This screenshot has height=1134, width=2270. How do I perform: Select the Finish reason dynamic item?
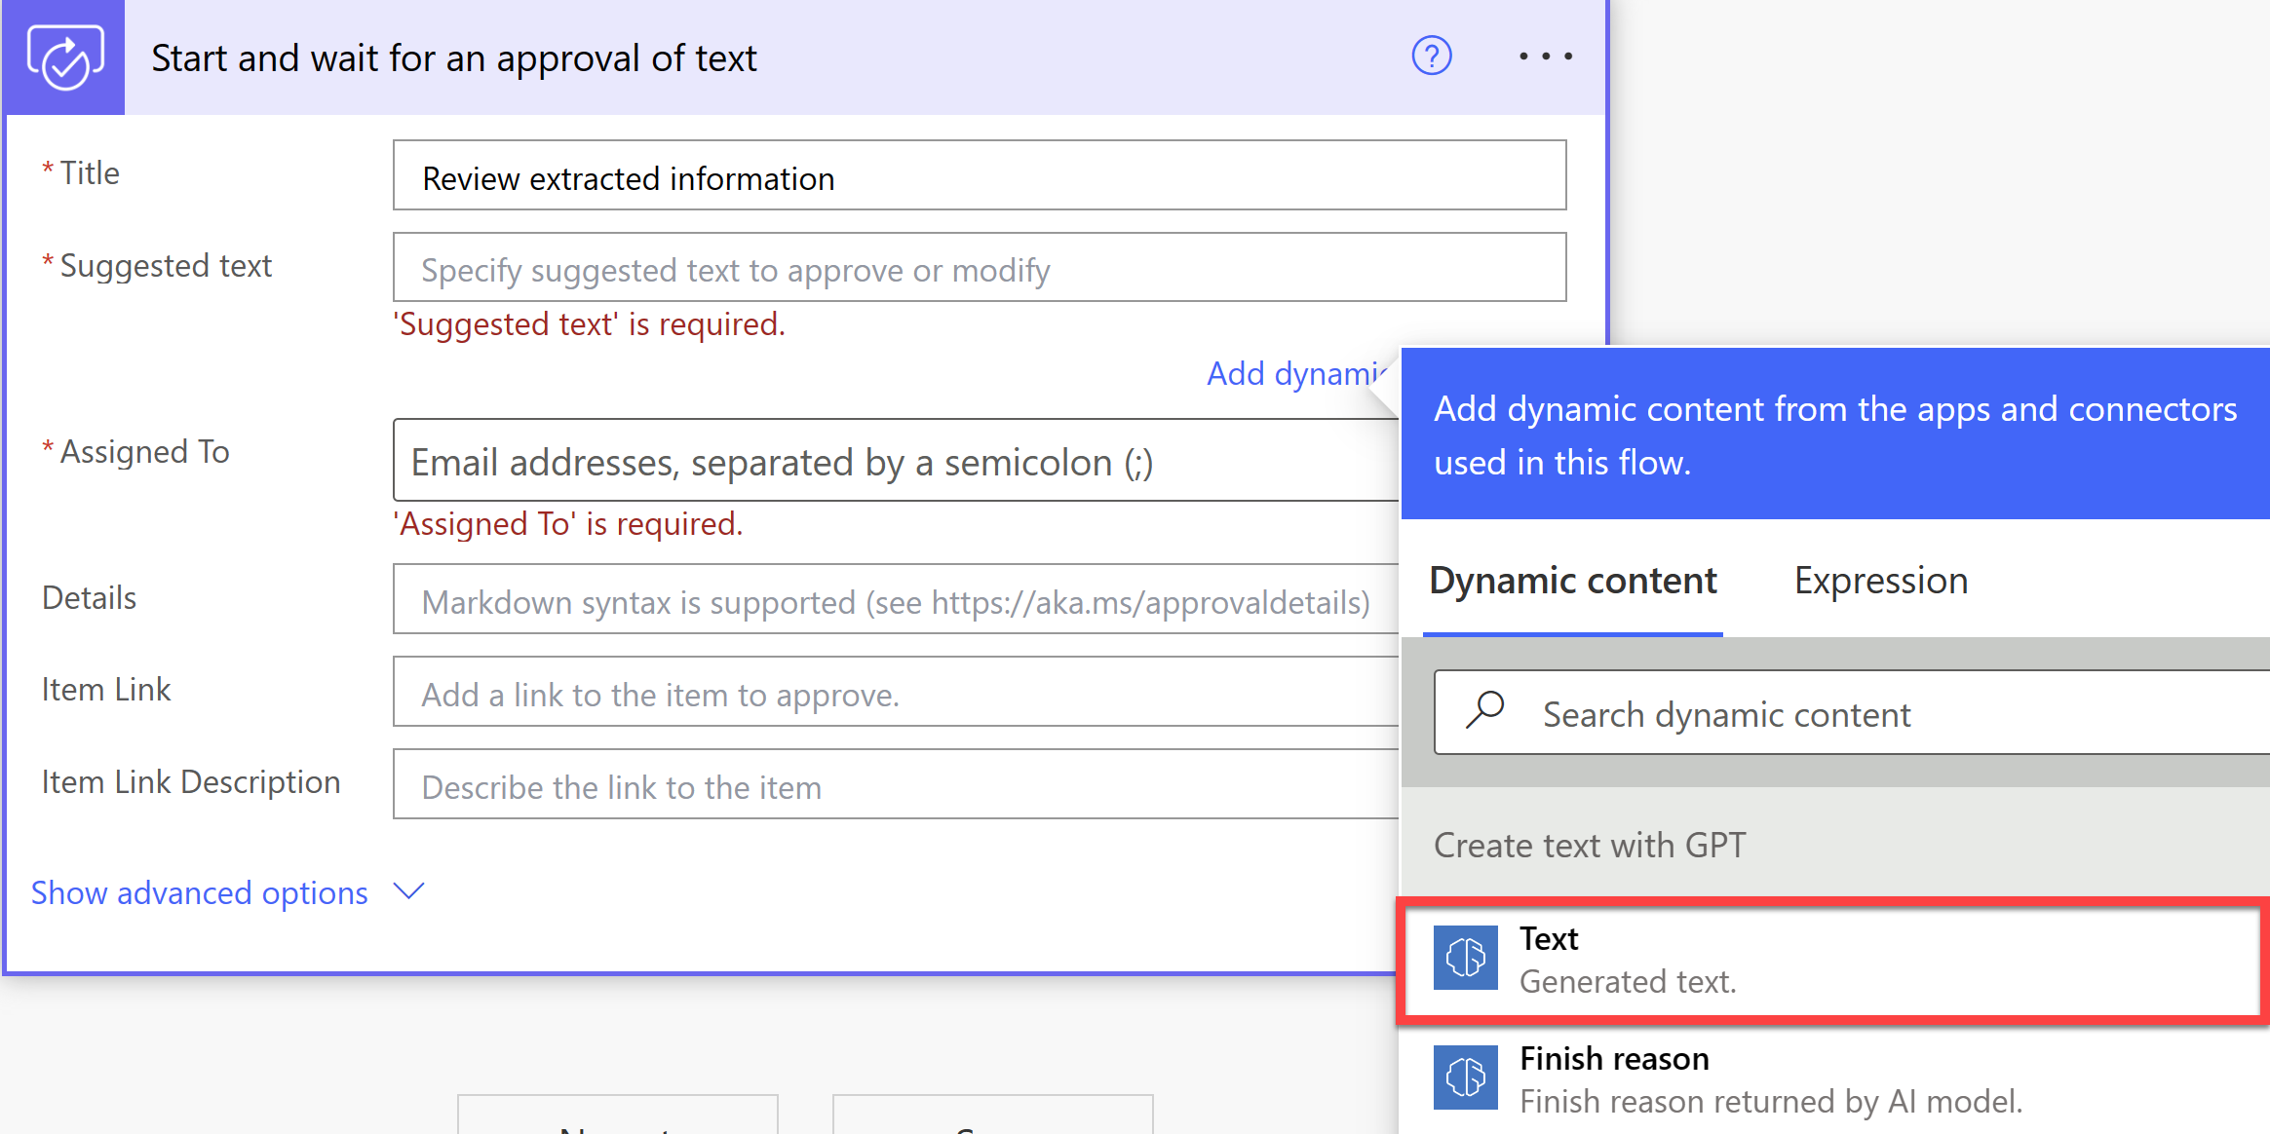(1834, 1079)
